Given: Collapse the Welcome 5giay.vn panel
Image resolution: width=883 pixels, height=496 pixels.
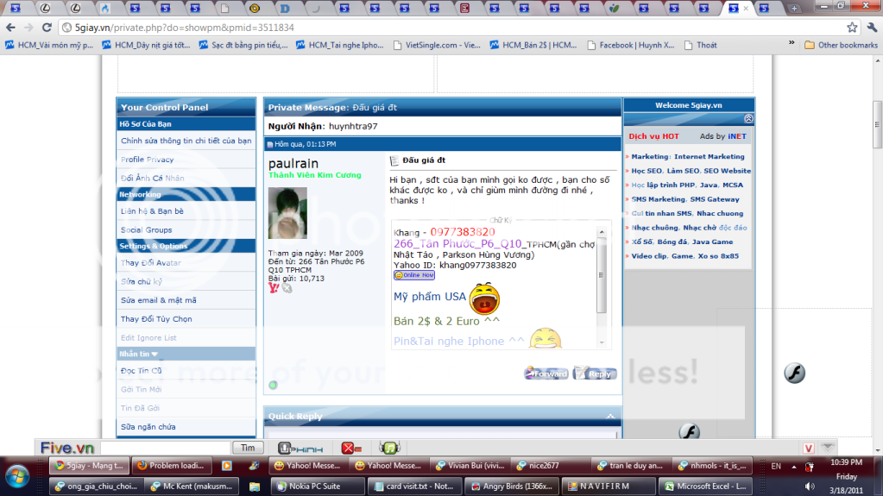Looking at the screenshot, I should 748,119.
